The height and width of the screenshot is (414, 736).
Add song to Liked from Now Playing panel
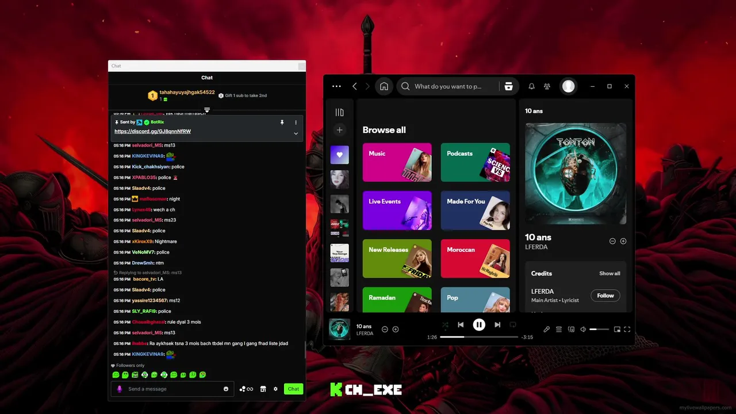tap(623, 241)
